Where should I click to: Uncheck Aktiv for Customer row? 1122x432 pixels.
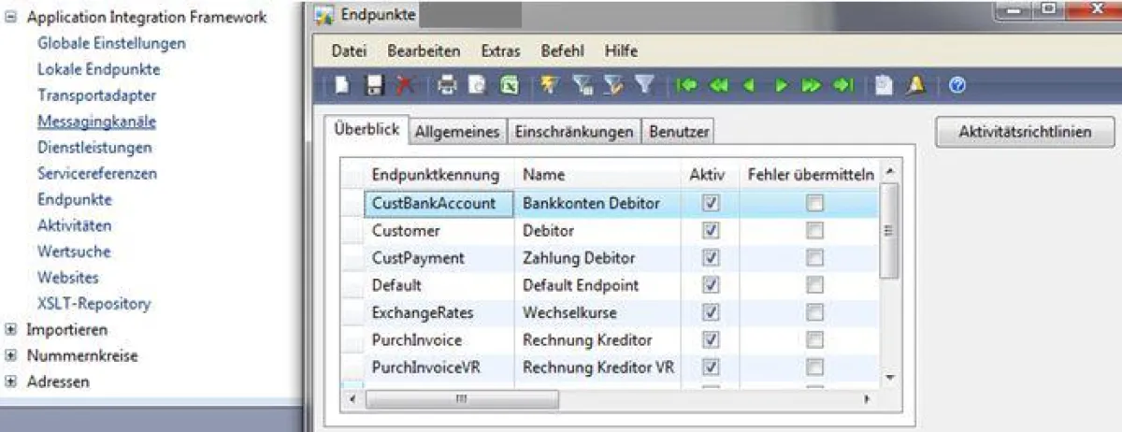click(711, 230)
